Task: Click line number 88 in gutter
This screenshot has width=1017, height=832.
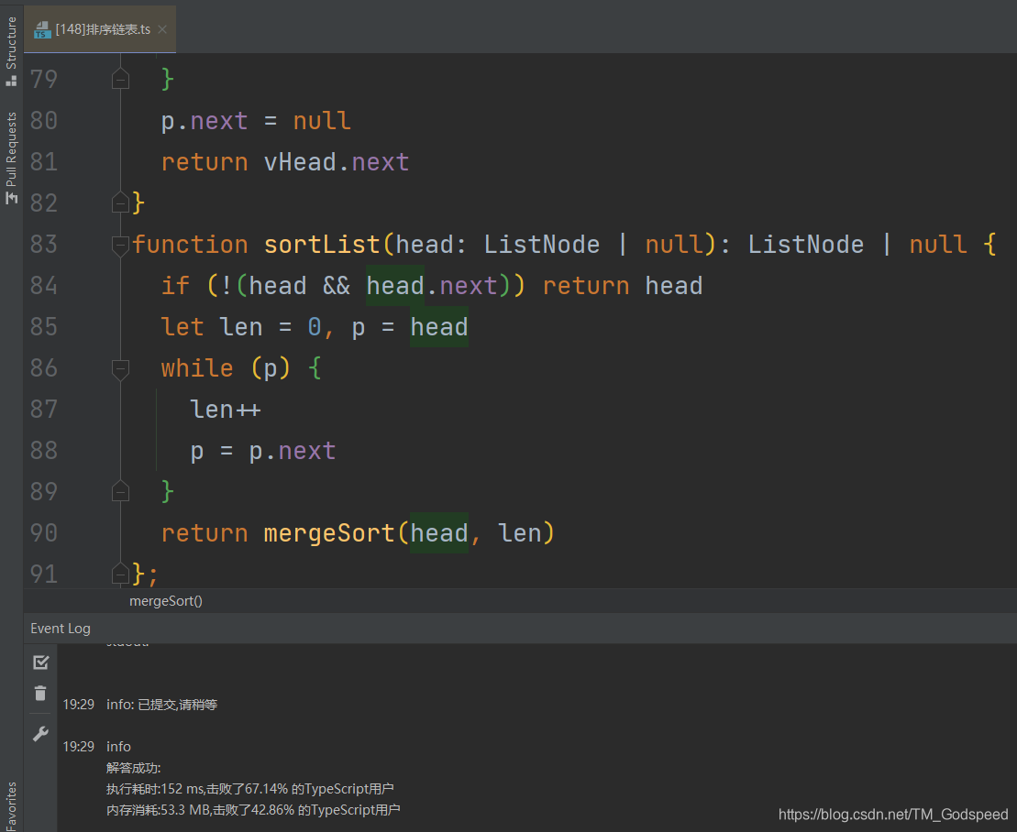Action: (43, 451)
